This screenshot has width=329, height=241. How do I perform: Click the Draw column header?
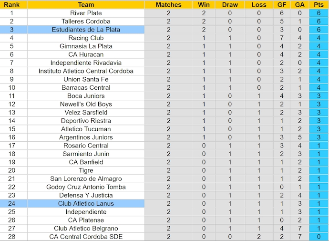coord(230,5)
